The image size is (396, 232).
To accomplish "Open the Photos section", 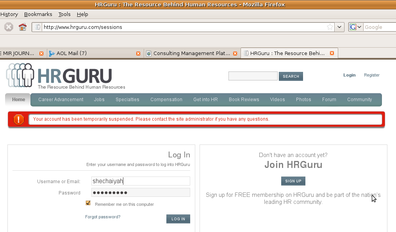I will [x=303, y=100].
